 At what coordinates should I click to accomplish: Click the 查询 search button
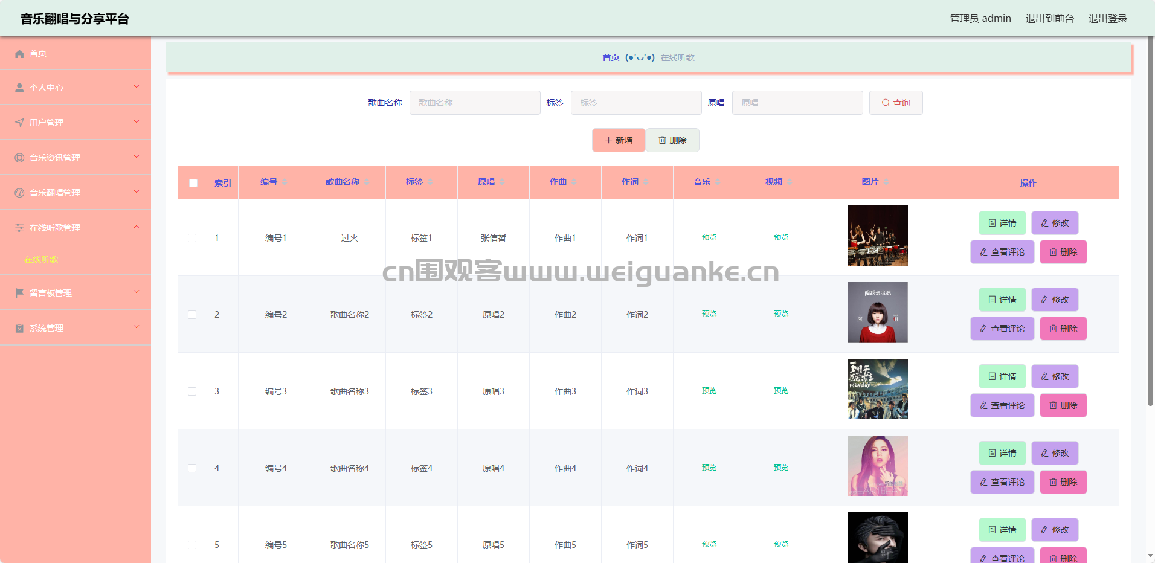896,103
